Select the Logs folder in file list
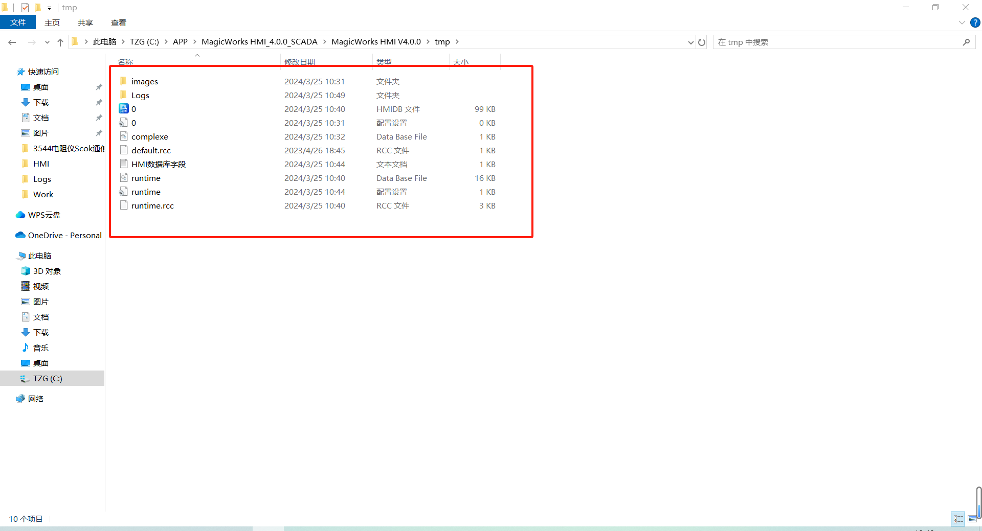The width and height of the screenshot is (982, 531). (x=140, y=95)
